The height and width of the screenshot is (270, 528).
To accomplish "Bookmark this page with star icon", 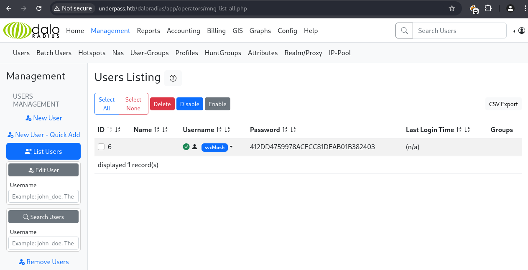I will (x=451, y=8).
